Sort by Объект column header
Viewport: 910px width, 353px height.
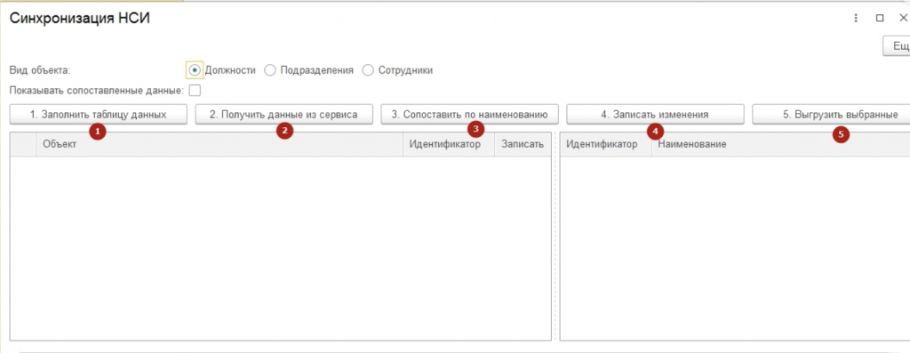[x=220, y=144]
